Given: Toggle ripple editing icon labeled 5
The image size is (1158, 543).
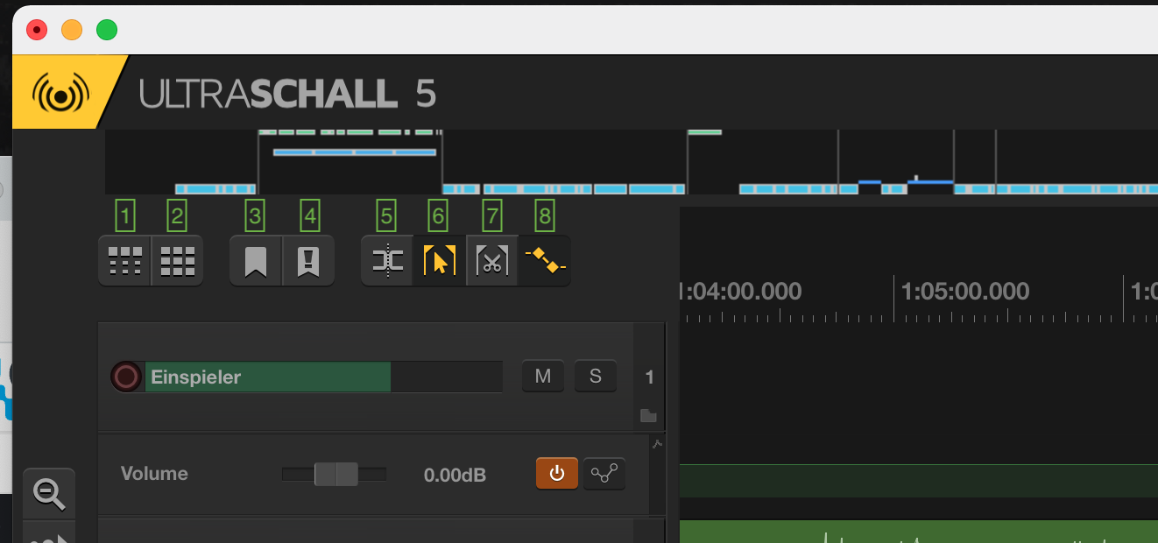Looking at the screenshot, I should tap(387, 261).
